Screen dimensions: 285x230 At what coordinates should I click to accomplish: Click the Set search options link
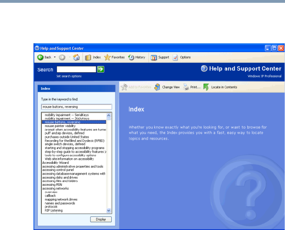69,75
